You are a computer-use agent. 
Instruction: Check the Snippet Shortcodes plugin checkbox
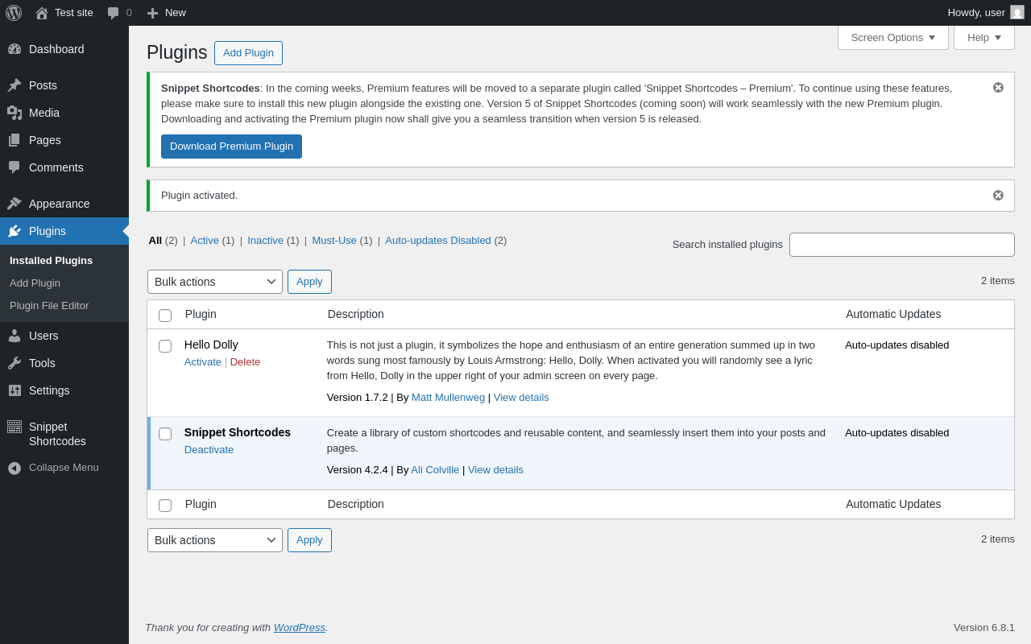coord(165,434)
